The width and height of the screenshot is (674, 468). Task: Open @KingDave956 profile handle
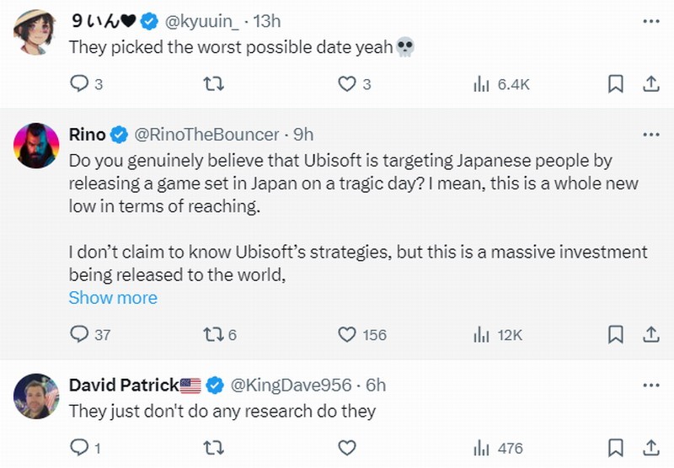tap(291, 385)
